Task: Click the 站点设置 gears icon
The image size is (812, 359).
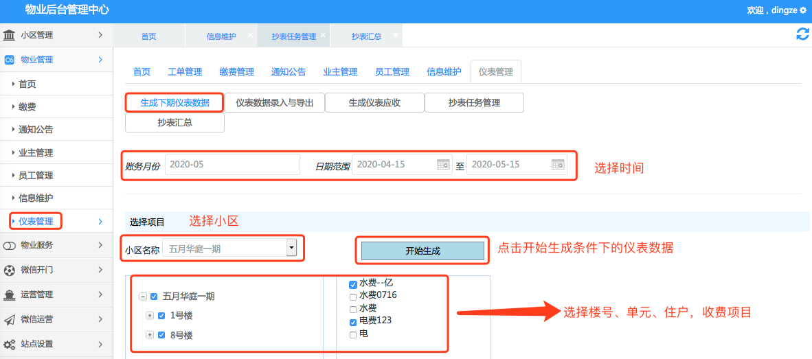Action: click(10, 344)
